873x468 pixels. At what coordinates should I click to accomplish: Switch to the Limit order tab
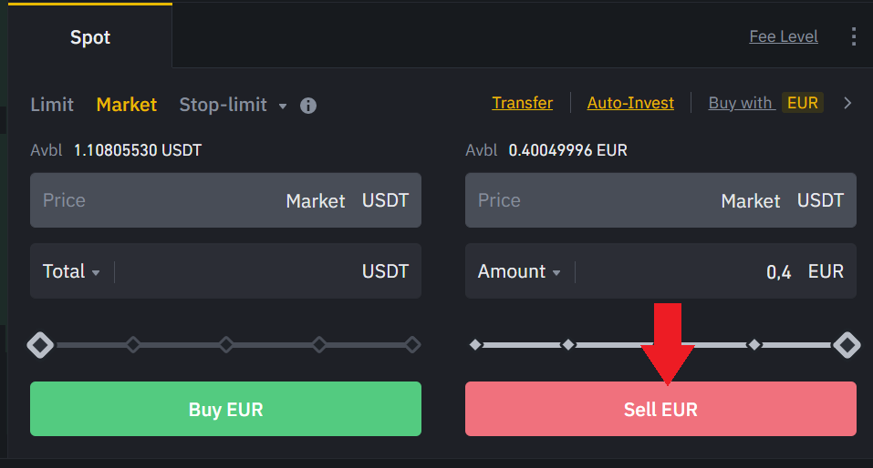52,105
